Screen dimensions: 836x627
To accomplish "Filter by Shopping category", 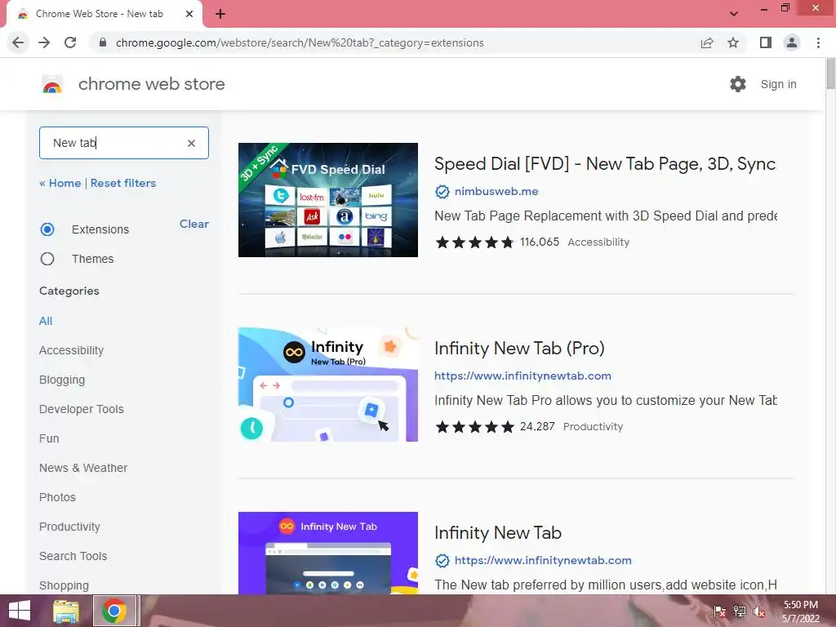I will pos(64,585).
